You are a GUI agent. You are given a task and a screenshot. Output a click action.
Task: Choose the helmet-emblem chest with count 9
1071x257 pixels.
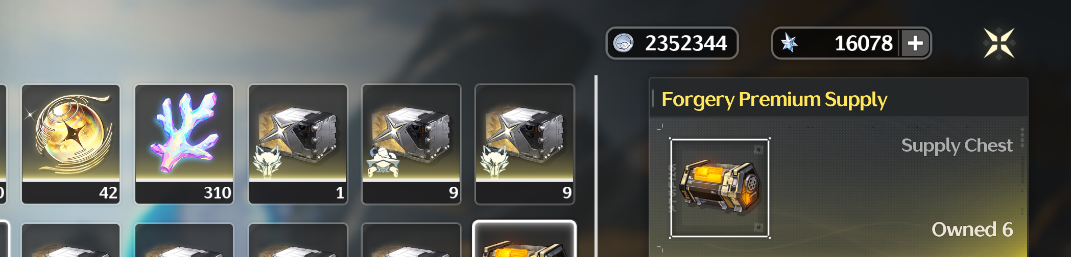coord(411,144)
